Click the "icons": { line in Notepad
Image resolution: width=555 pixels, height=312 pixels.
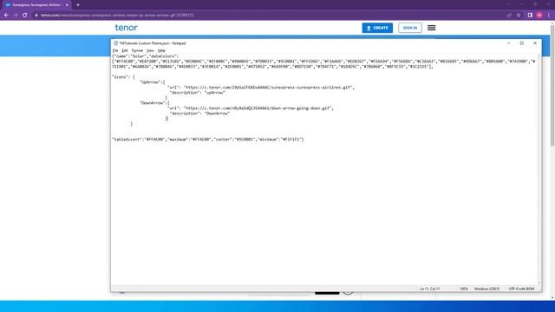123,77
